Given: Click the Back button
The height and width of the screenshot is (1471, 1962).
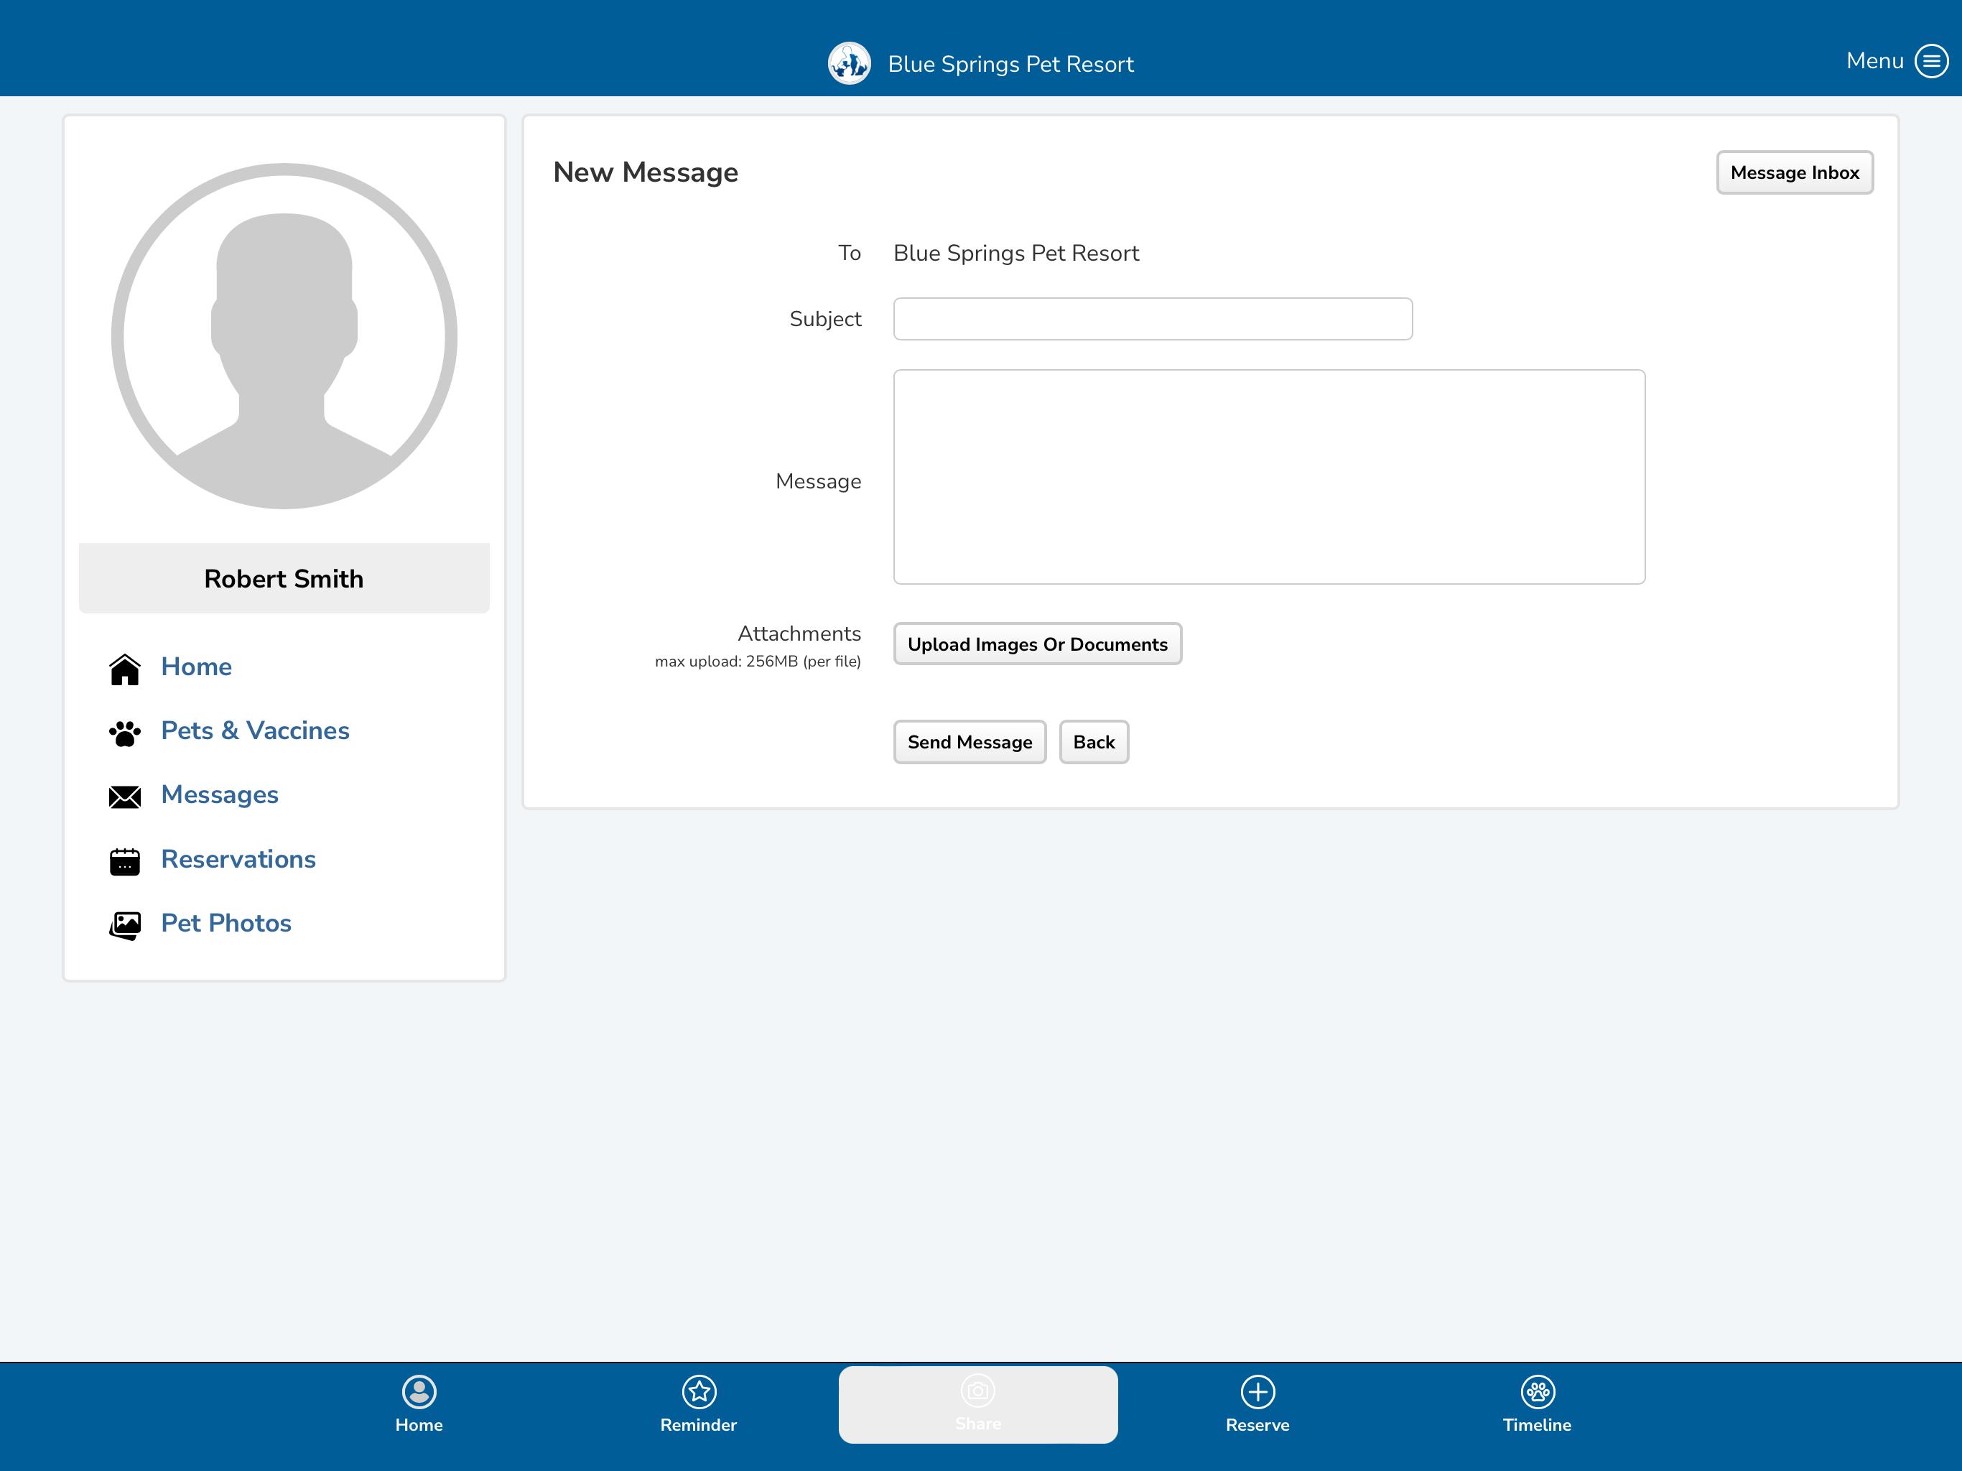Looking at the screenshot, I should (1094, 742).
